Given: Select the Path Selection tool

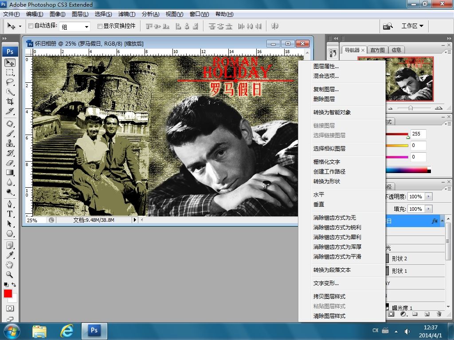Looking at the screenshot, I should pos(10,224).
